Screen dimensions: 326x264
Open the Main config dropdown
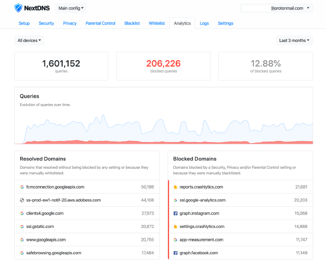click(x=71, y=8)
